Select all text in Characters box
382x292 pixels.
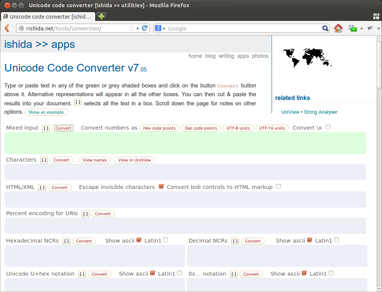coord(44,160)
